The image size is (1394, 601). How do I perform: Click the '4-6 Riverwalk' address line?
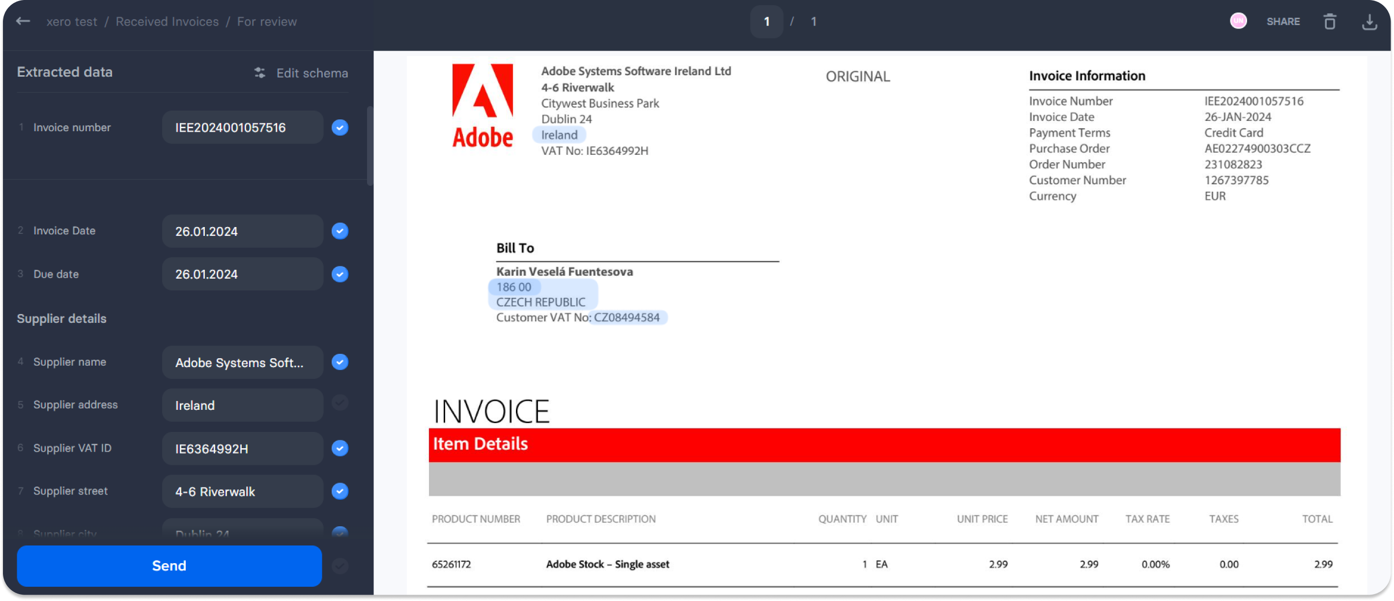coord(577,87)
